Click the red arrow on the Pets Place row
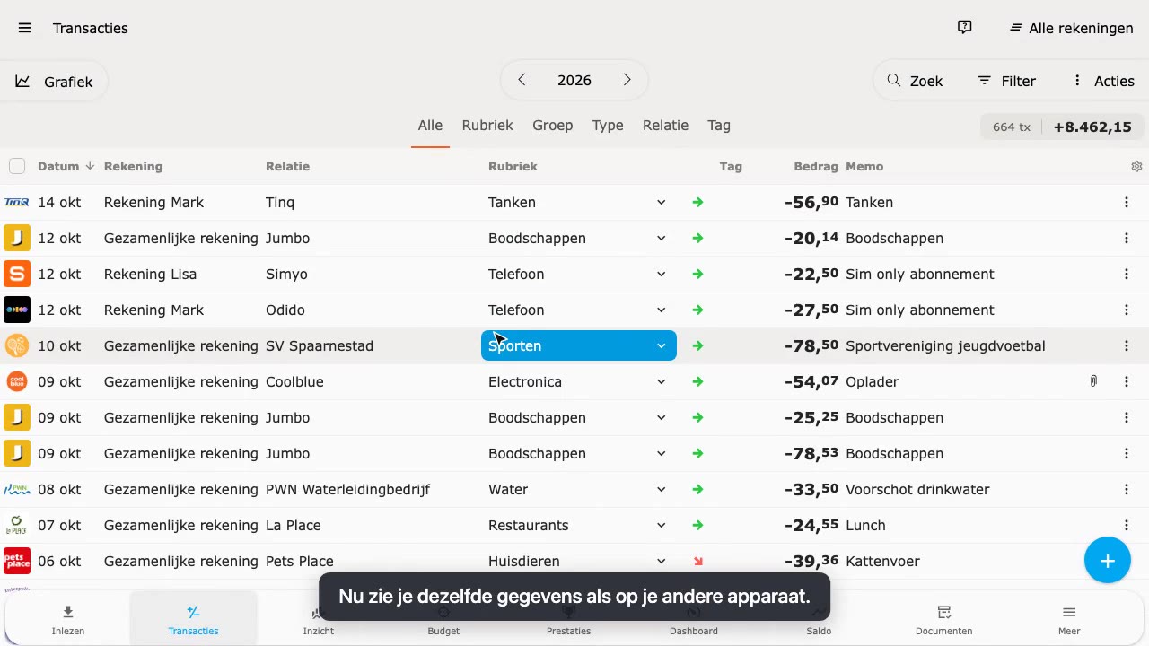 click(x=697, y=562)
